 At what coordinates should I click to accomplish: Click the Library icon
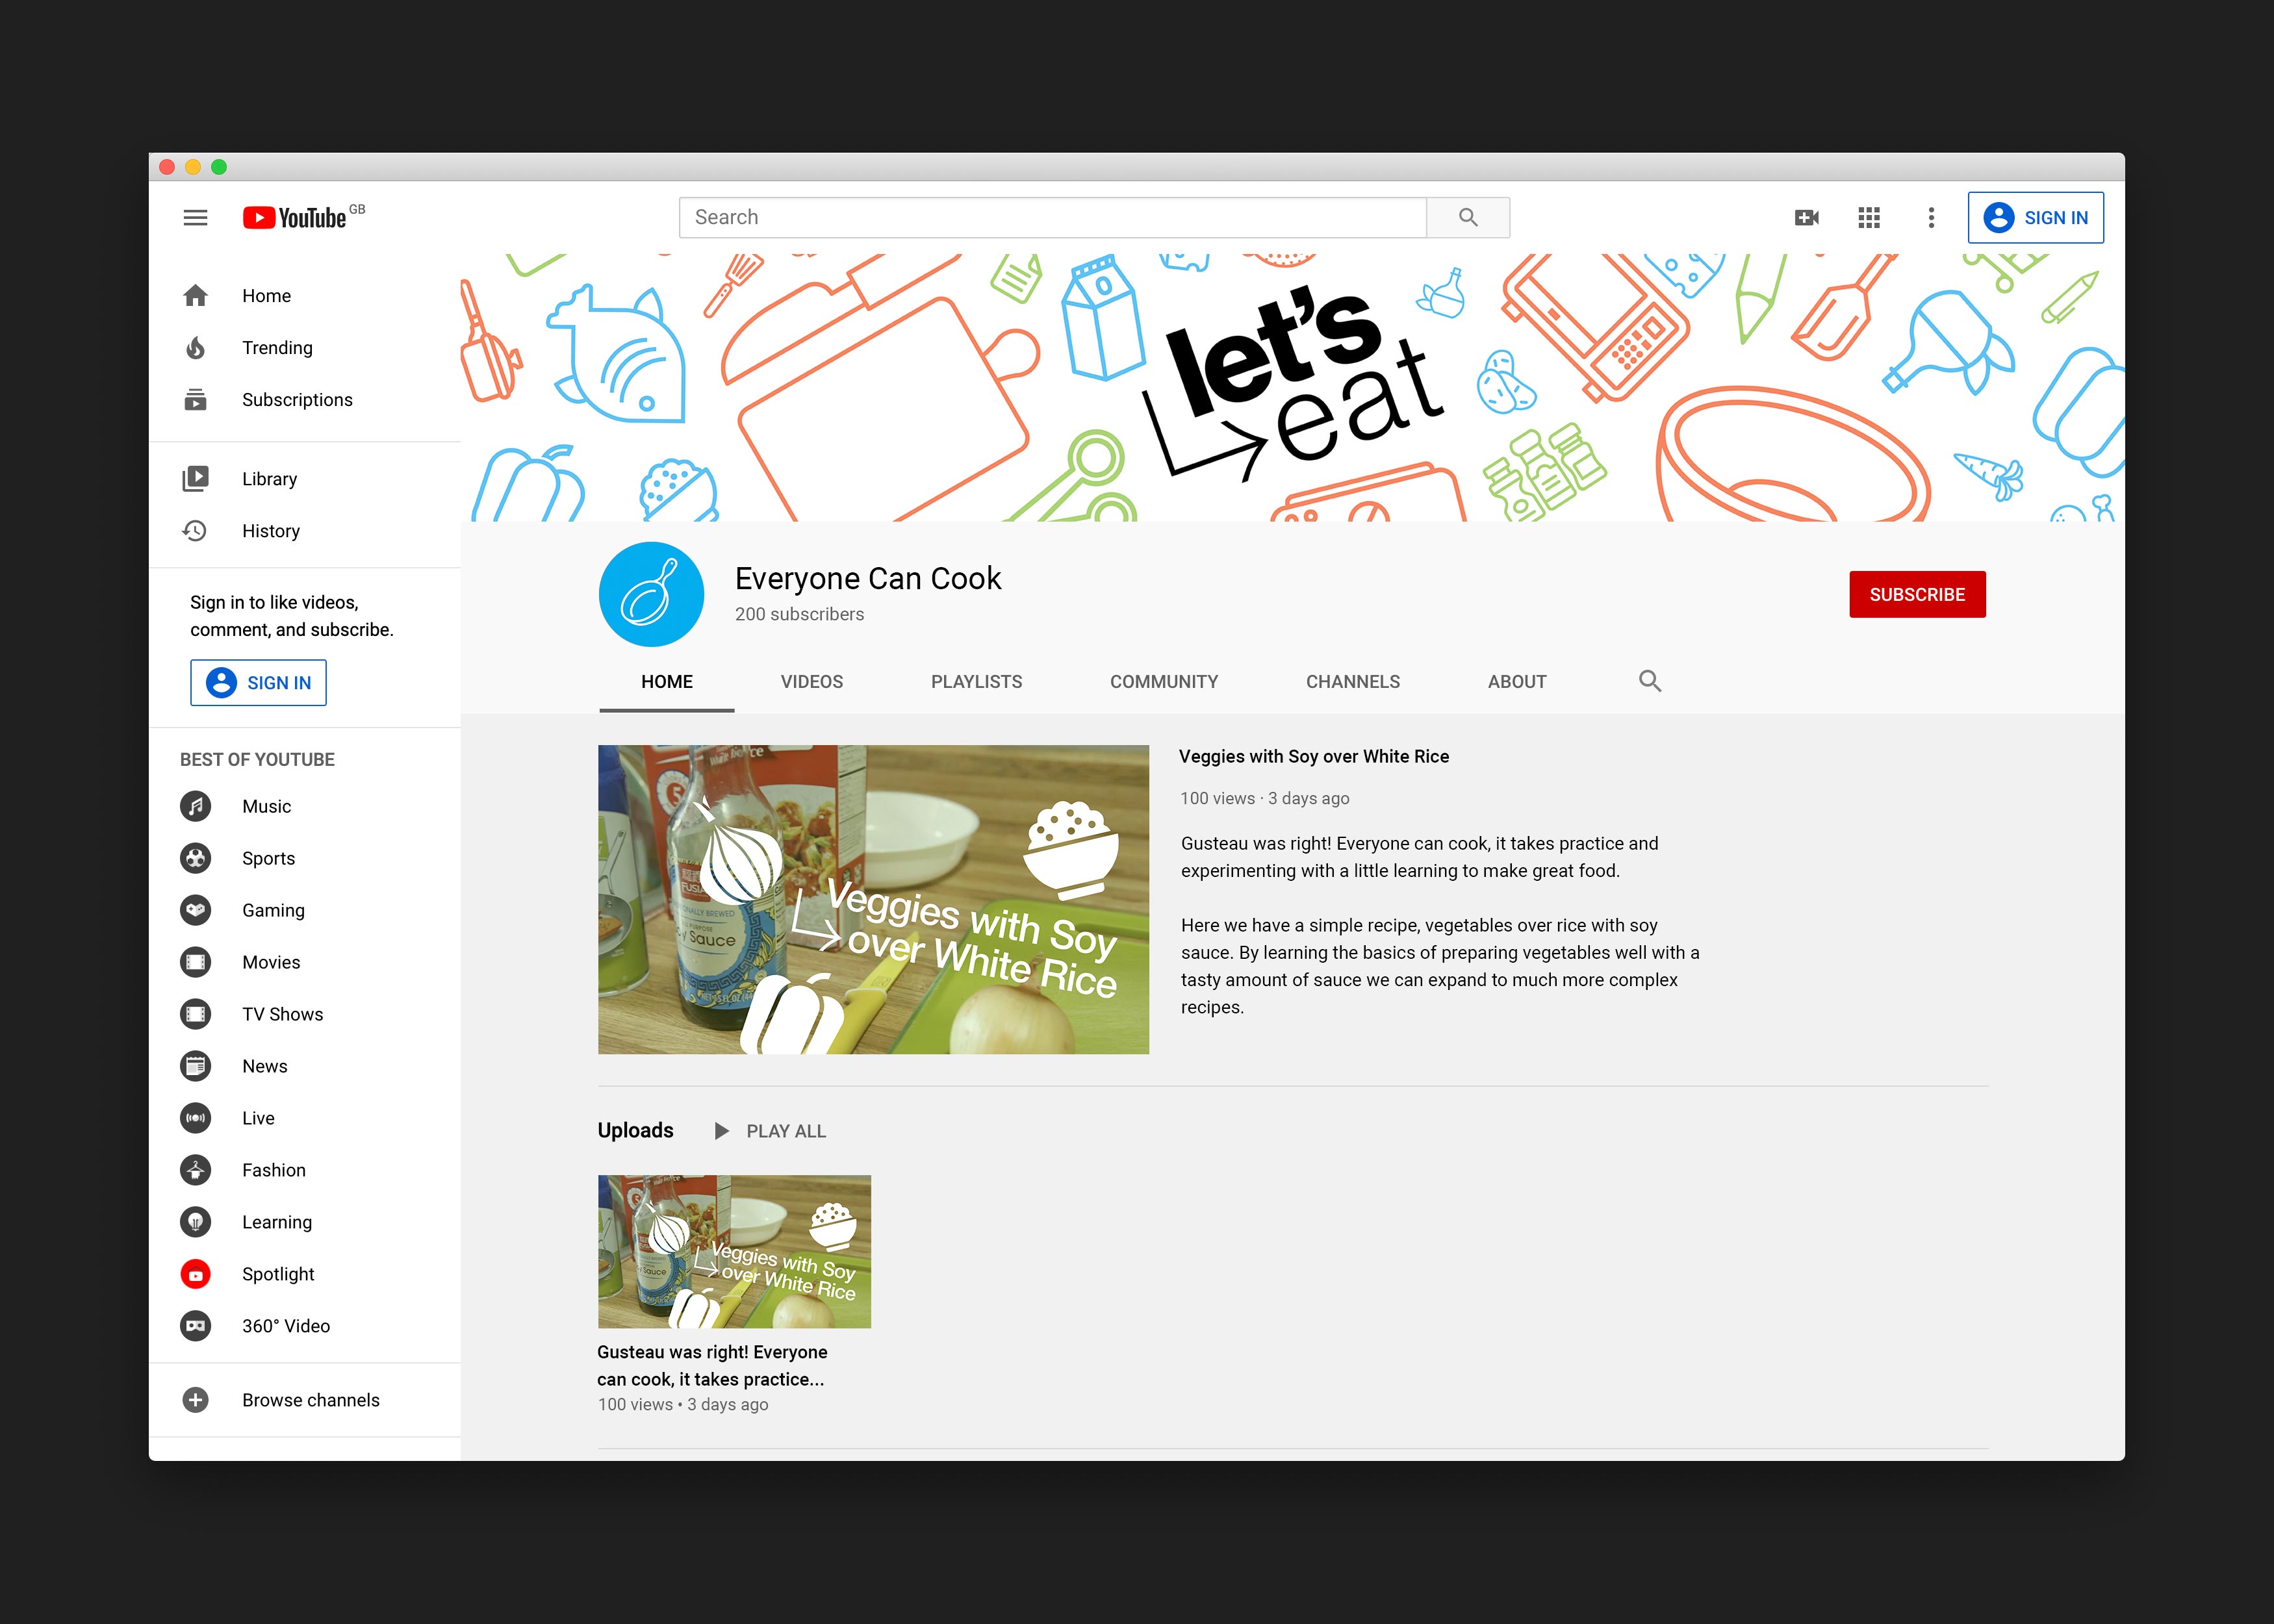195,478
